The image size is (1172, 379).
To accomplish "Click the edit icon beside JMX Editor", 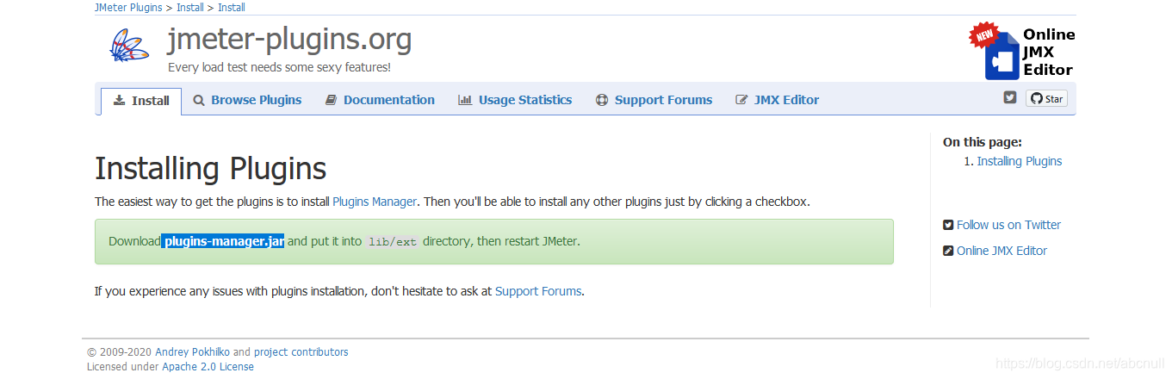I will (741, 100).
